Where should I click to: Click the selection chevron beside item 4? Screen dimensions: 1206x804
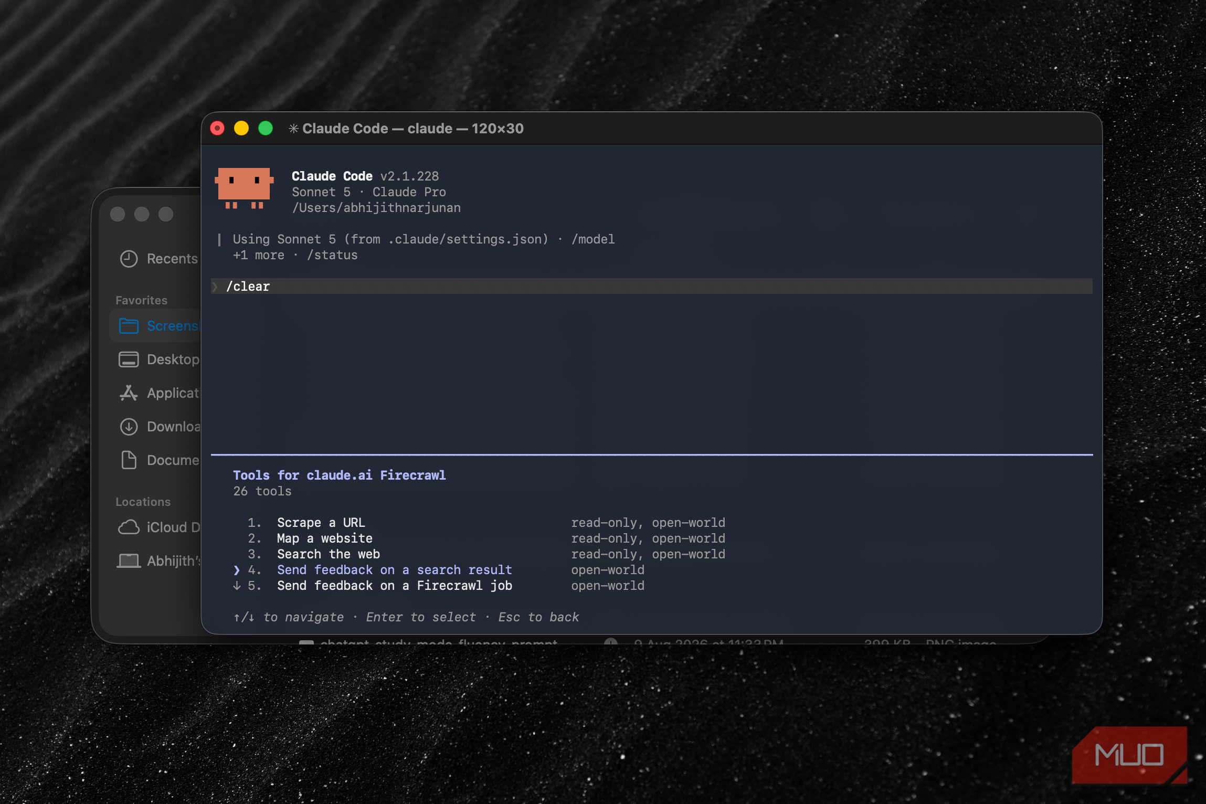click(237, 570)
